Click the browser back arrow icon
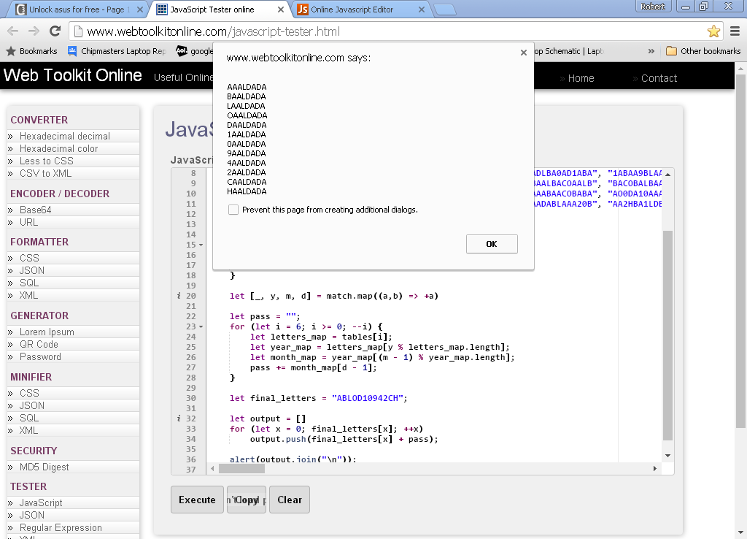Image resolution: width=747 pixels, height=539 pixels. click(12, 31)
